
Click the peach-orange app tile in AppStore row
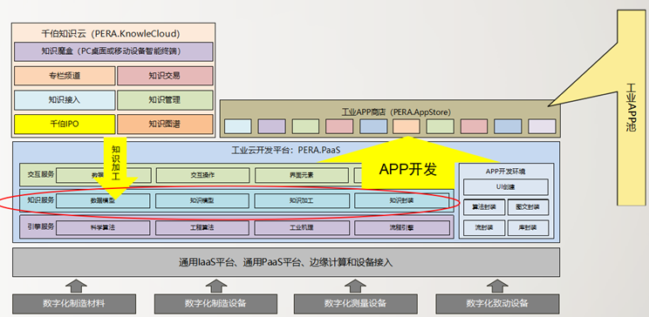coord(406,126)
